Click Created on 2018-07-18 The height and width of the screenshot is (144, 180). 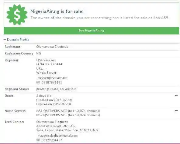(54, 100)
